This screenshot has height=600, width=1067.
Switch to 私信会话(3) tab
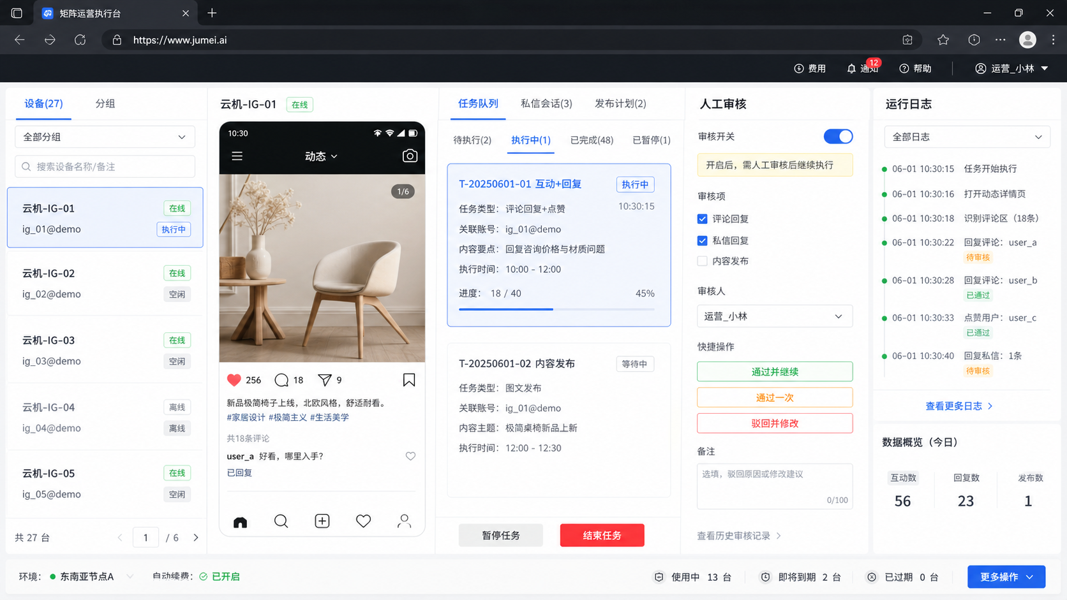pyautogui.click(x=546, y=103)
